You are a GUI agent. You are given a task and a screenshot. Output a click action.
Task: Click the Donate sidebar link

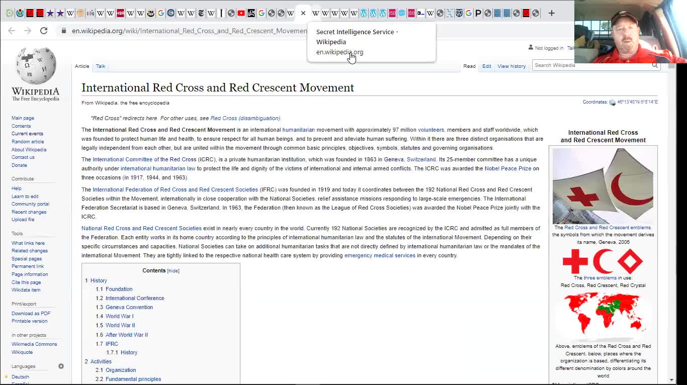pos(19,165)
